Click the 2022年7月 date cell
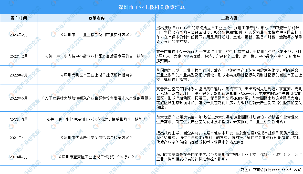This screenshot has height=174, width=303. pyautogui.click(x=19, y=75)
